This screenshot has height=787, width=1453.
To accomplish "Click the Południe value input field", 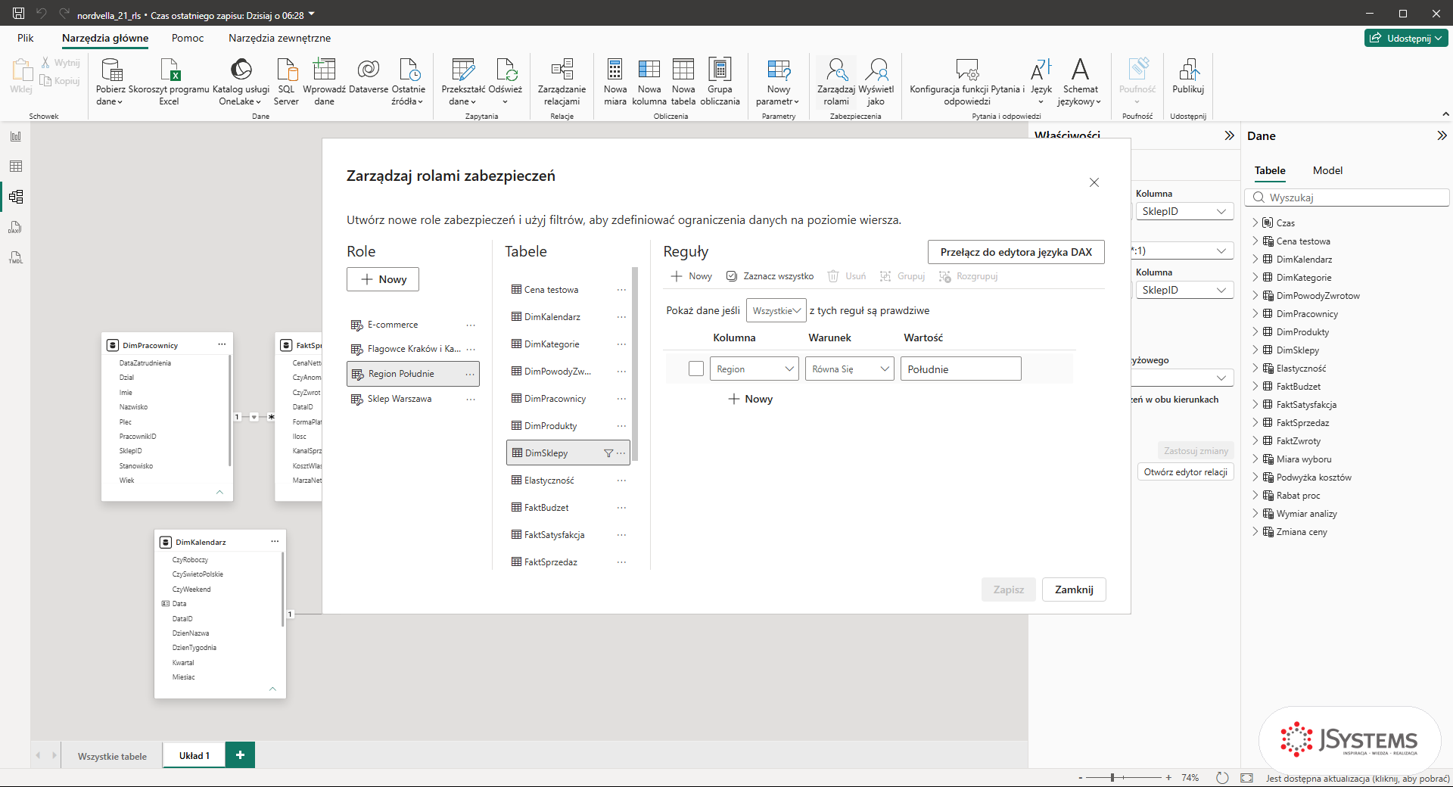I will pyautogui.click(x=960, y=369).
